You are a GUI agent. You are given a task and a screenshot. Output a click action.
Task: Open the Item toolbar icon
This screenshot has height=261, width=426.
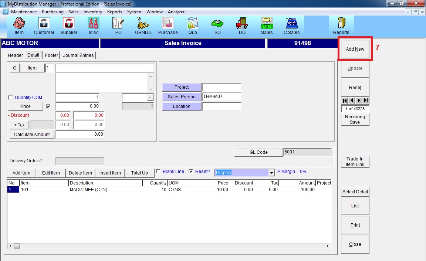pyautogui.click(x=19, y=24)
